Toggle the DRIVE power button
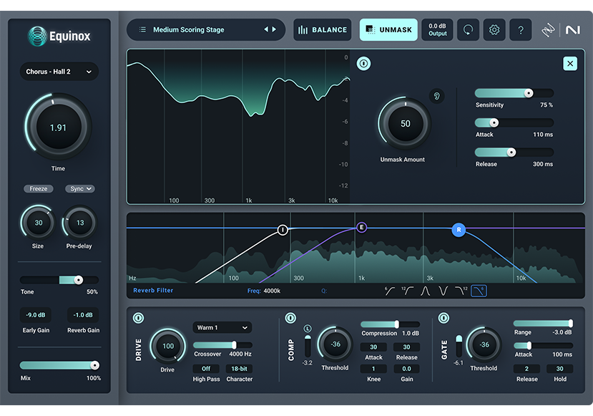Screen dimensions: 593x416 coord(139,318)
